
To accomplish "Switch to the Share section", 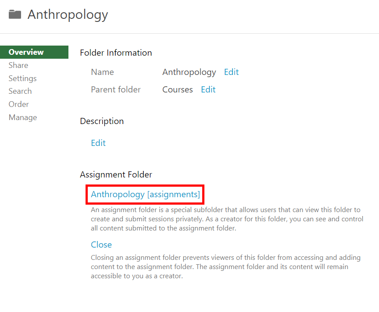I will point(18,65).
